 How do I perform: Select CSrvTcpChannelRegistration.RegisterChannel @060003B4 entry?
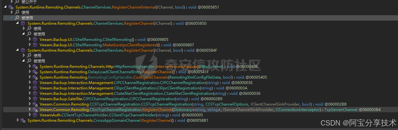pos(210,109)
